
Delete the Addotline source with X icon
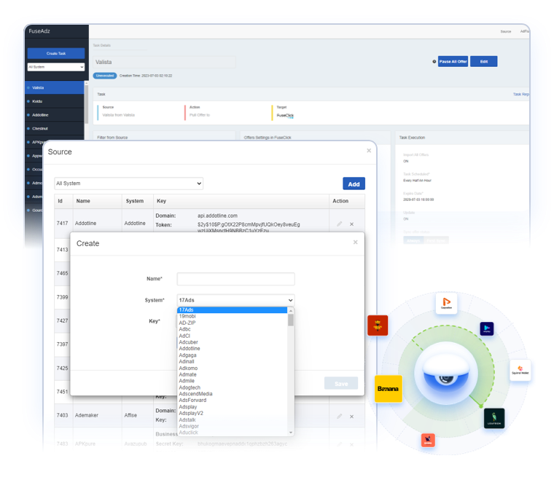[x=351, y=224]
